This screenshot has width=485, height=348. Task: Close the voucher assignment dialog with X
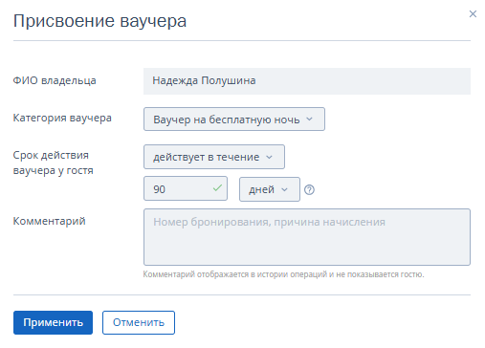coord(473,14)
